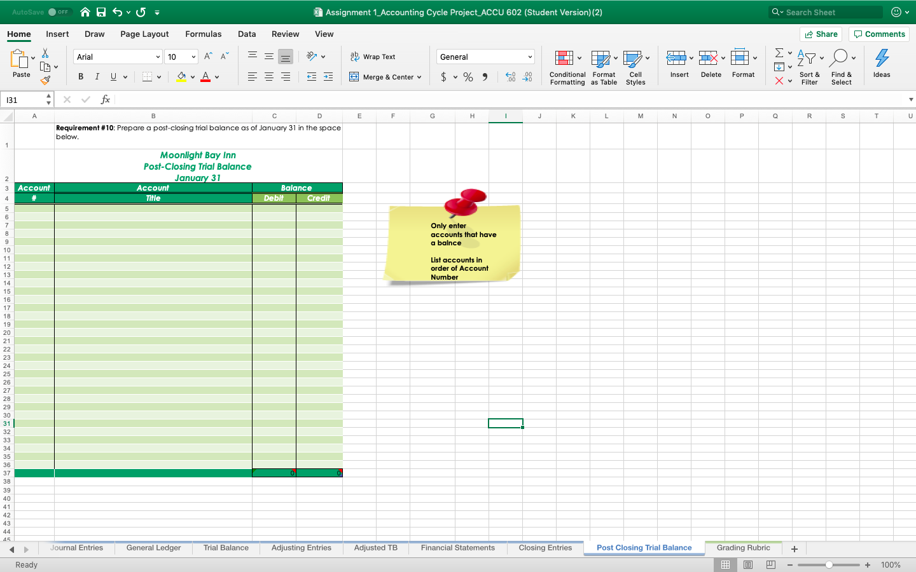Open the font name Arial dropdown

point(158,57)
